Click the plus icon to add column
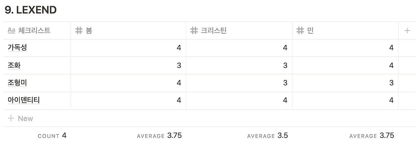 [407, 31]
